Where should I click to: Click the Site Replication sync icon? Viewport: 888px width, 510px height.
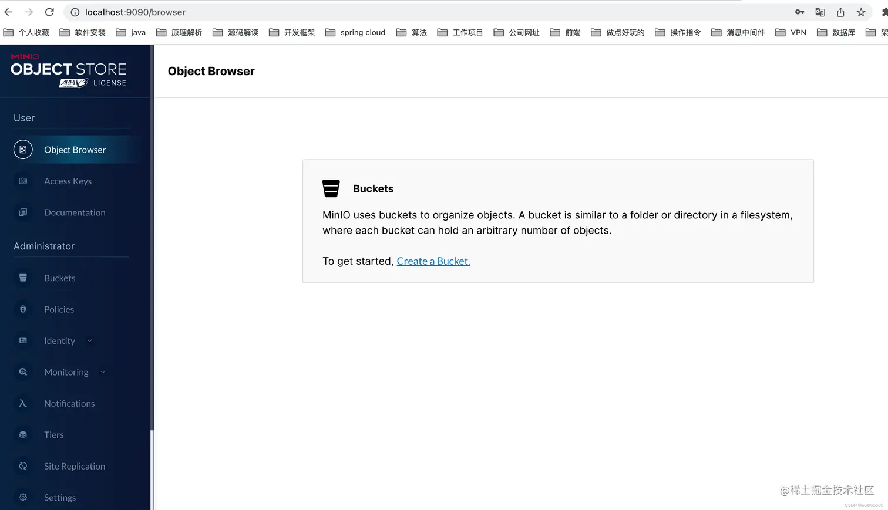tap(23, 466)
